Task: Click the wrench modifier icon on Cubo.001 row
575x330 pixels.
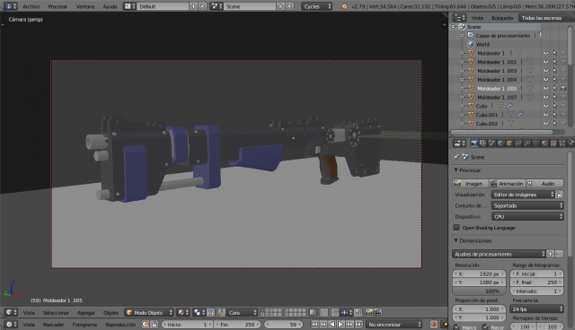Action: pos(520,115)
